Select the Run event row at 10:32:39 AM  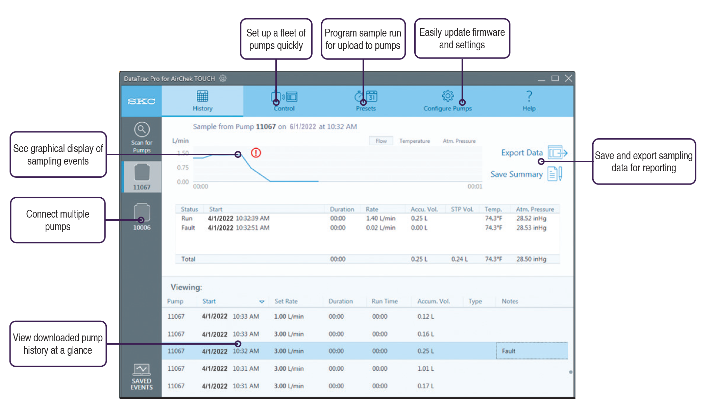point(367,218)
